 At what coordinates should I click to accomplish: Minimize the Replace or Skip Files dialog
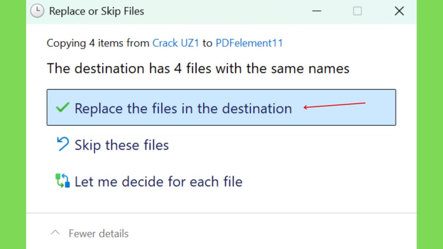[x=317, y=11]
